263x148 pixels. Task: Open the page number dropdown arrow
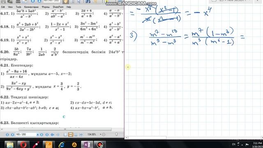point(37,134)
